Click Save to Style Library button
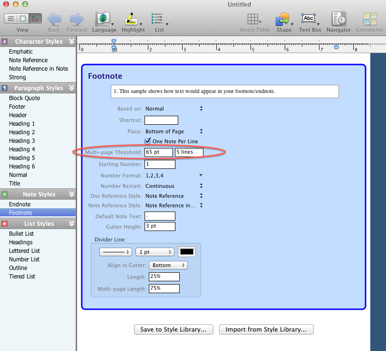Image resolution: width=386 pixels, height=351 pixels. (173, 330)
